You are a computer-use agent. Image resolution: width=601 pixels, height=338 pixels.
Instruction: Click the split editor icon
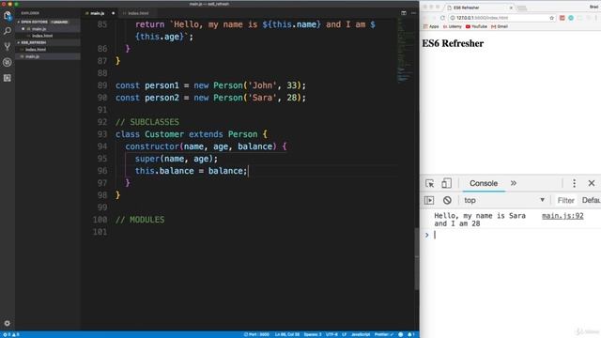[x=404, y=13]
